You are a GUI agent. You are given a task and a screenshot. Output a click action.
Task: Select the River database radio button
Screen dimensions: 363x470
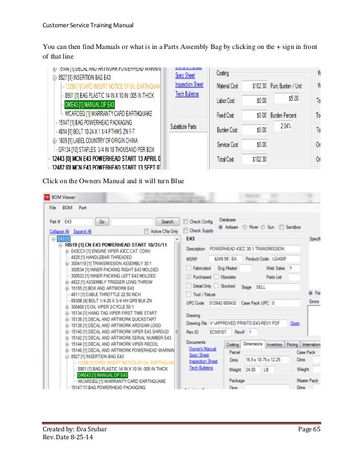point(245,227)
